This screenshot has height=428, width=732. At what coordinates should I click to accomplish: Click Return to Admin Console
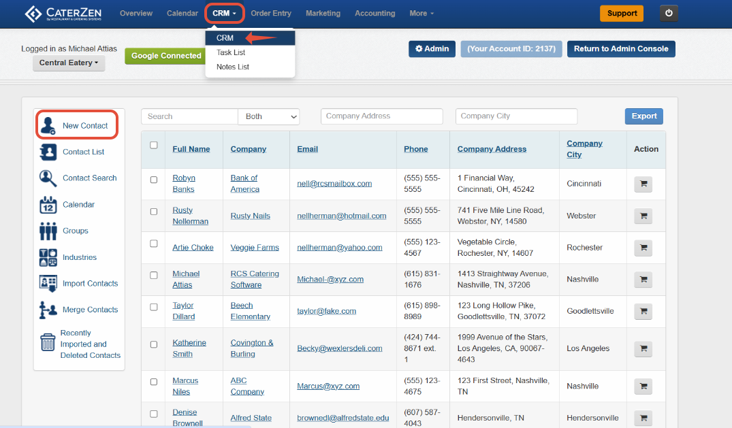[x=621, y=48]
